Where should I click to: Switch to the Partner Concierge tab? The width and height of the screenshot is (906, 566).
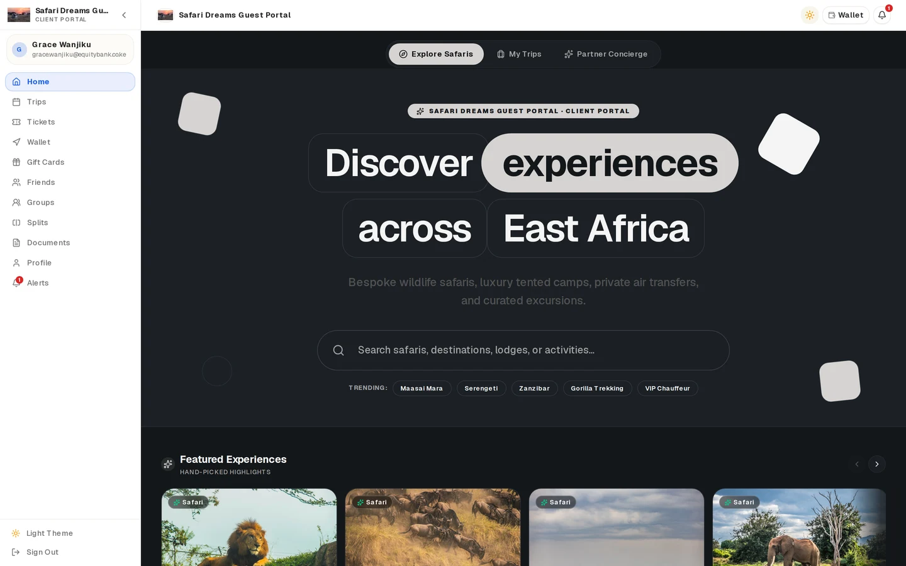tap(606, 54)
